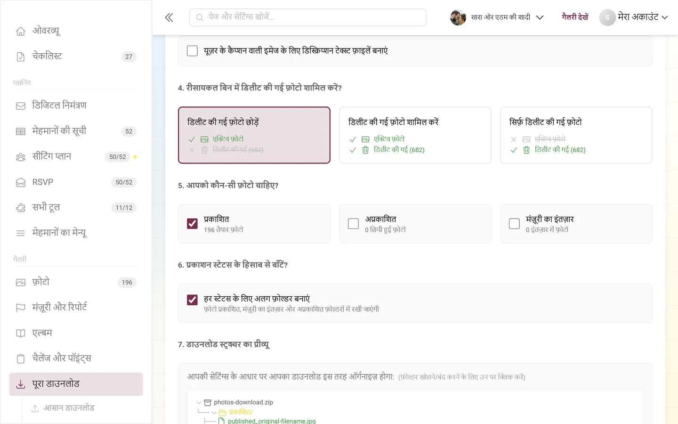Select डिलीट की गई फ़ोटो छोड़ें option
The image size is (678, 424).
254,135
